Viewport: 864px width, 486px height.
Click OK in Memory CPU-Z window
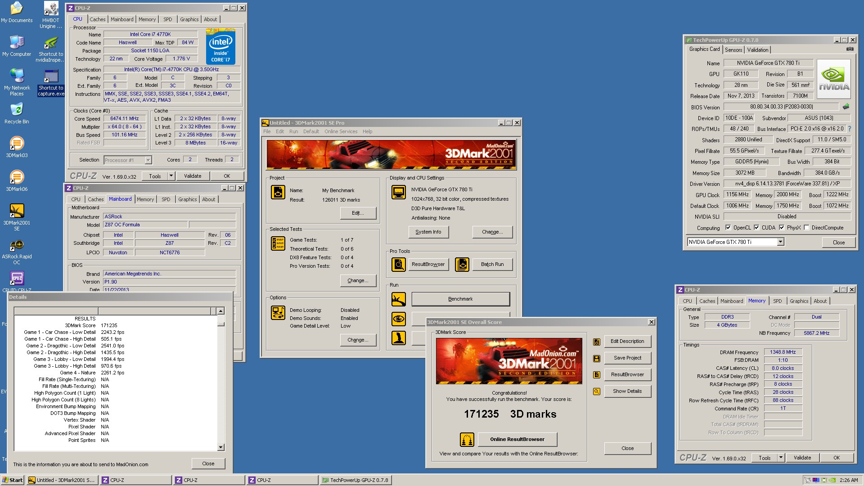(x=837, y=458)
